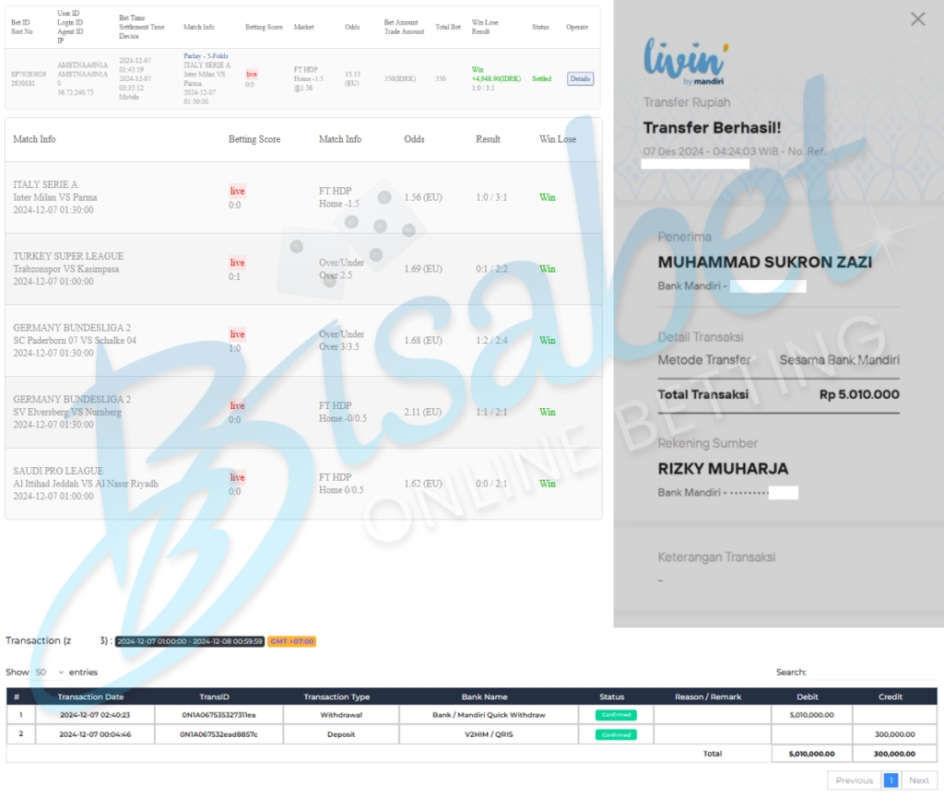Sort by the Debit column
Screen dimensions: 944x796
click(808, 696)
